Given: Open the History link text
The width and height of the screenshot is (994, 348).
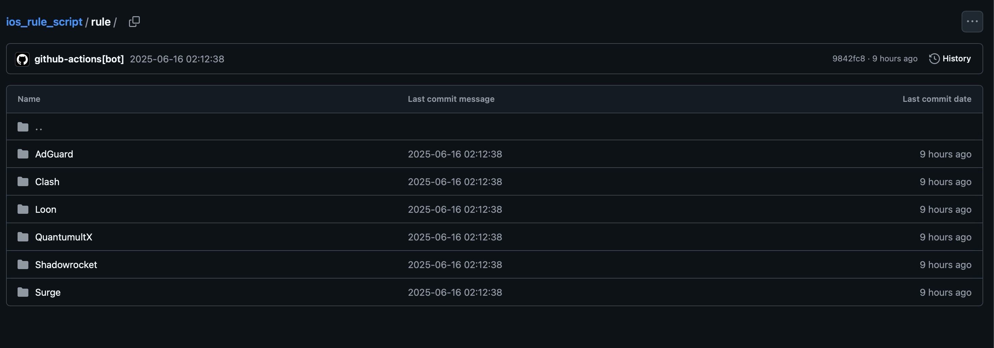Looking at the screenshot, I should 957,59.
